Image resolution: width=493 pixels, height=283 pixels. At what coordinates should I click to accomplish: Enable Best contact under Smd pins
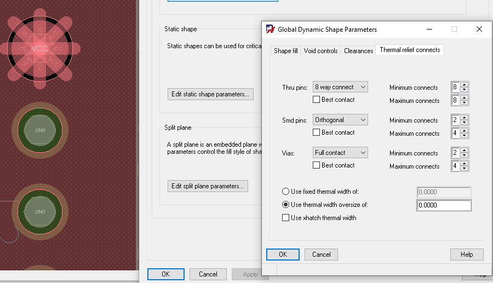pos(316,132)
